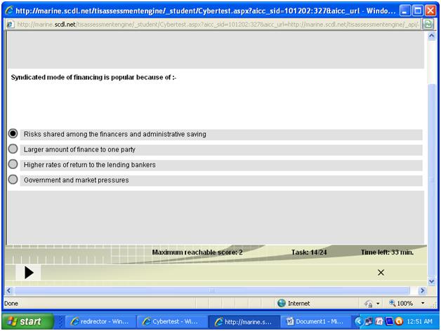Click the horizontal scrollbar thumb
The image size is (441, 331).
tap(212, 290)
